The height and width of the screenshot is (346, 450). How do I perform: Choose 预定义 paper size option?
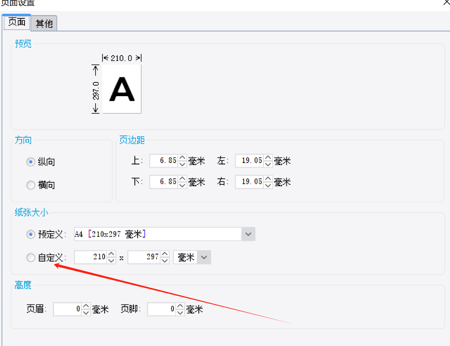[31, 234]
